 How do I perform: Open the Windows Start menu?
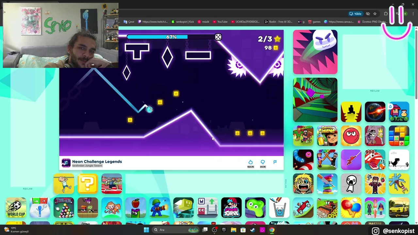(x=146, y=230)
